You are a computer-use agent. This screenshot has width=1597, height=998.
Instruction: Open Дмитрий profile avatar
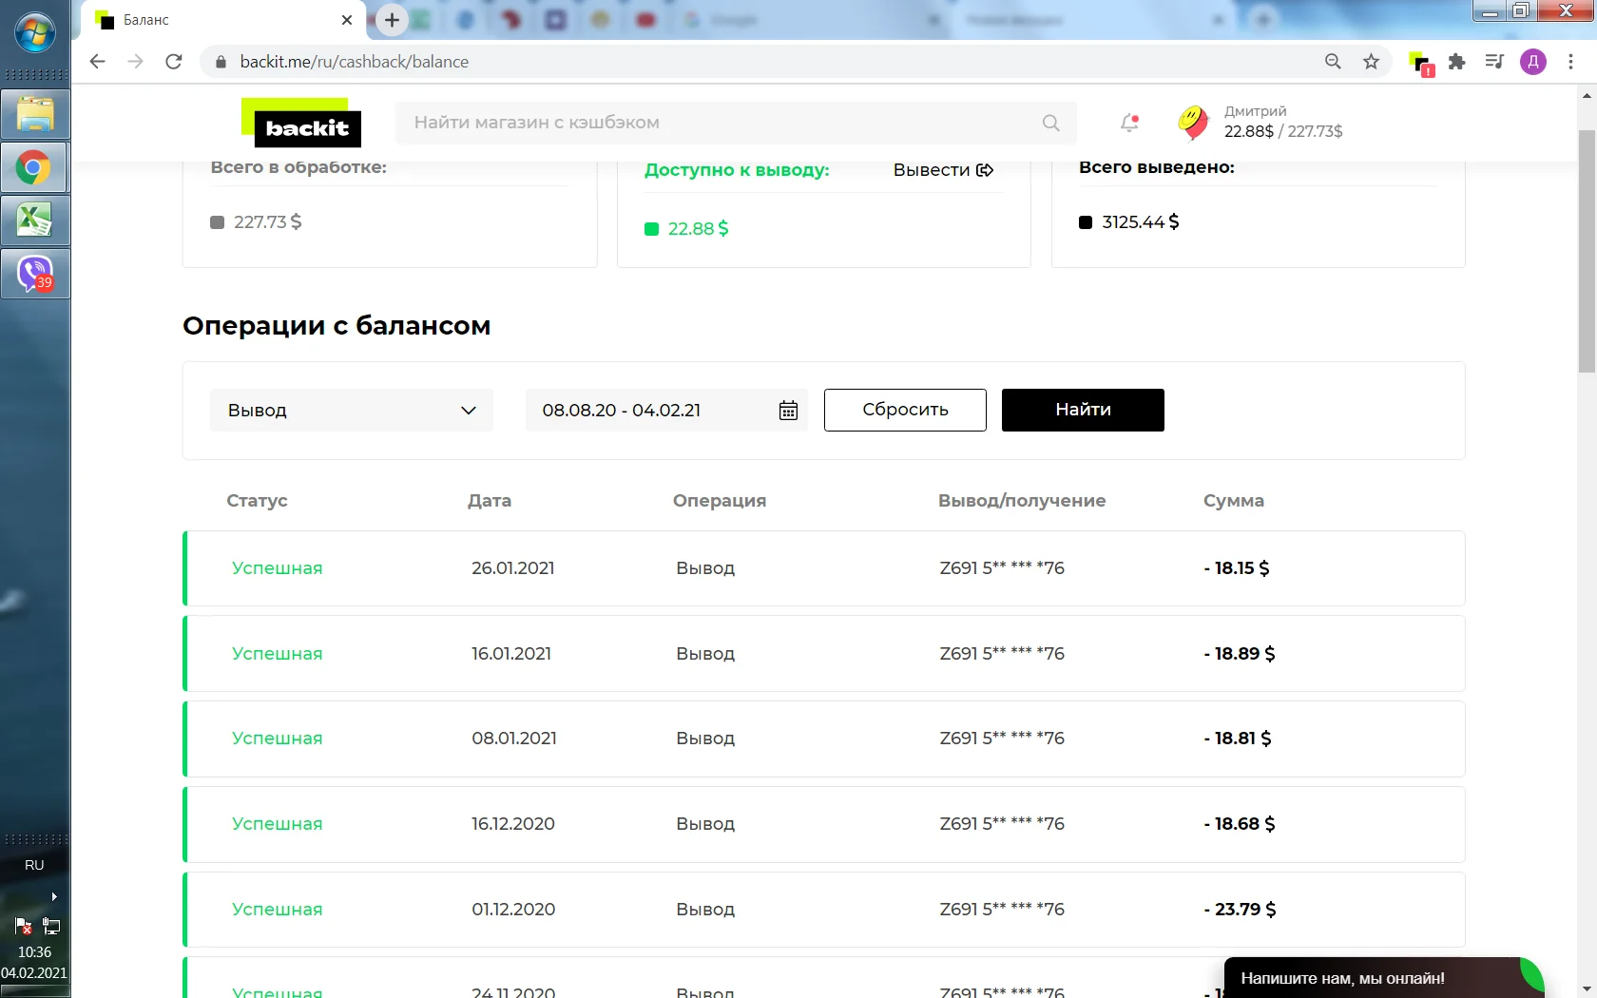coord(1193,122)
